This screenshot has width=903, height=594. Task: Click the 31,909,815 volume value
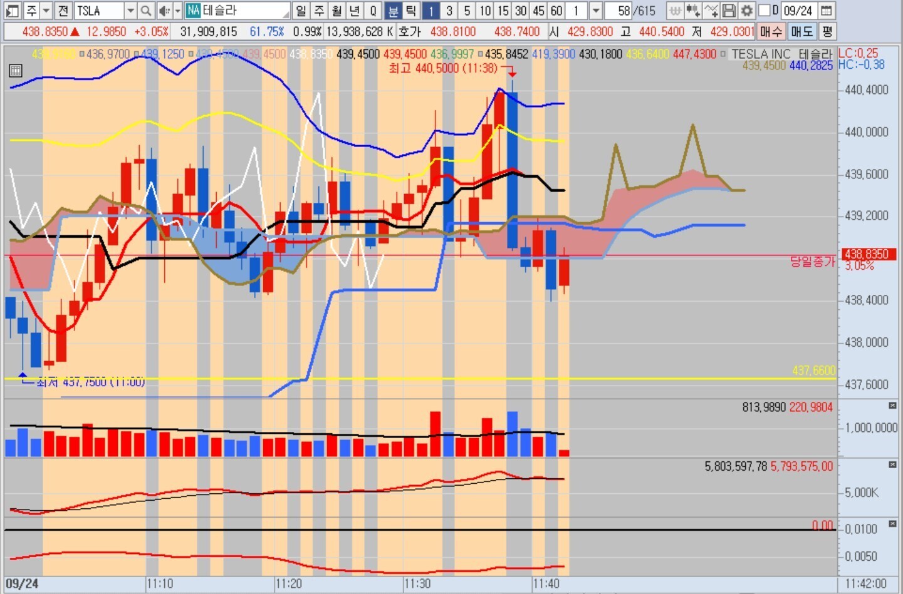pos(209,31)
